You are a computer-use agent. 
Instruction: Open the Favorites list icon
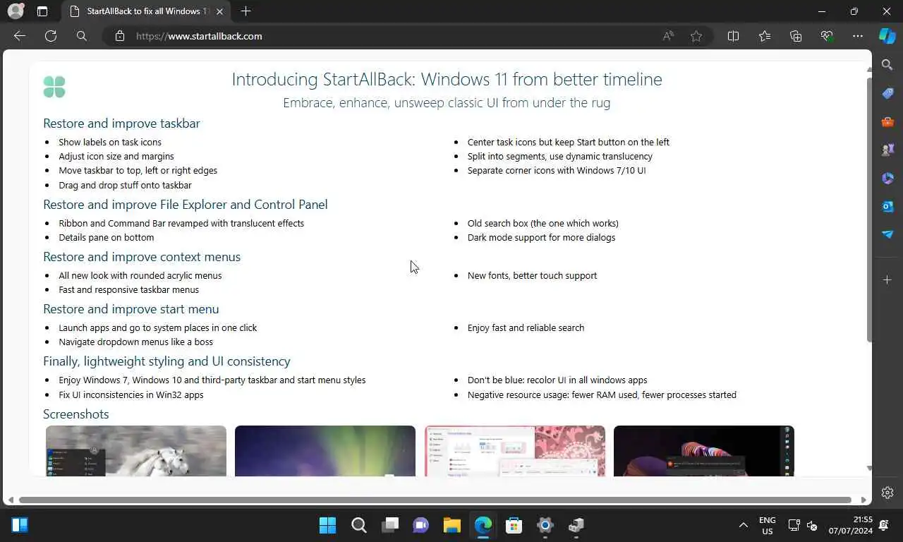(765, 36)
